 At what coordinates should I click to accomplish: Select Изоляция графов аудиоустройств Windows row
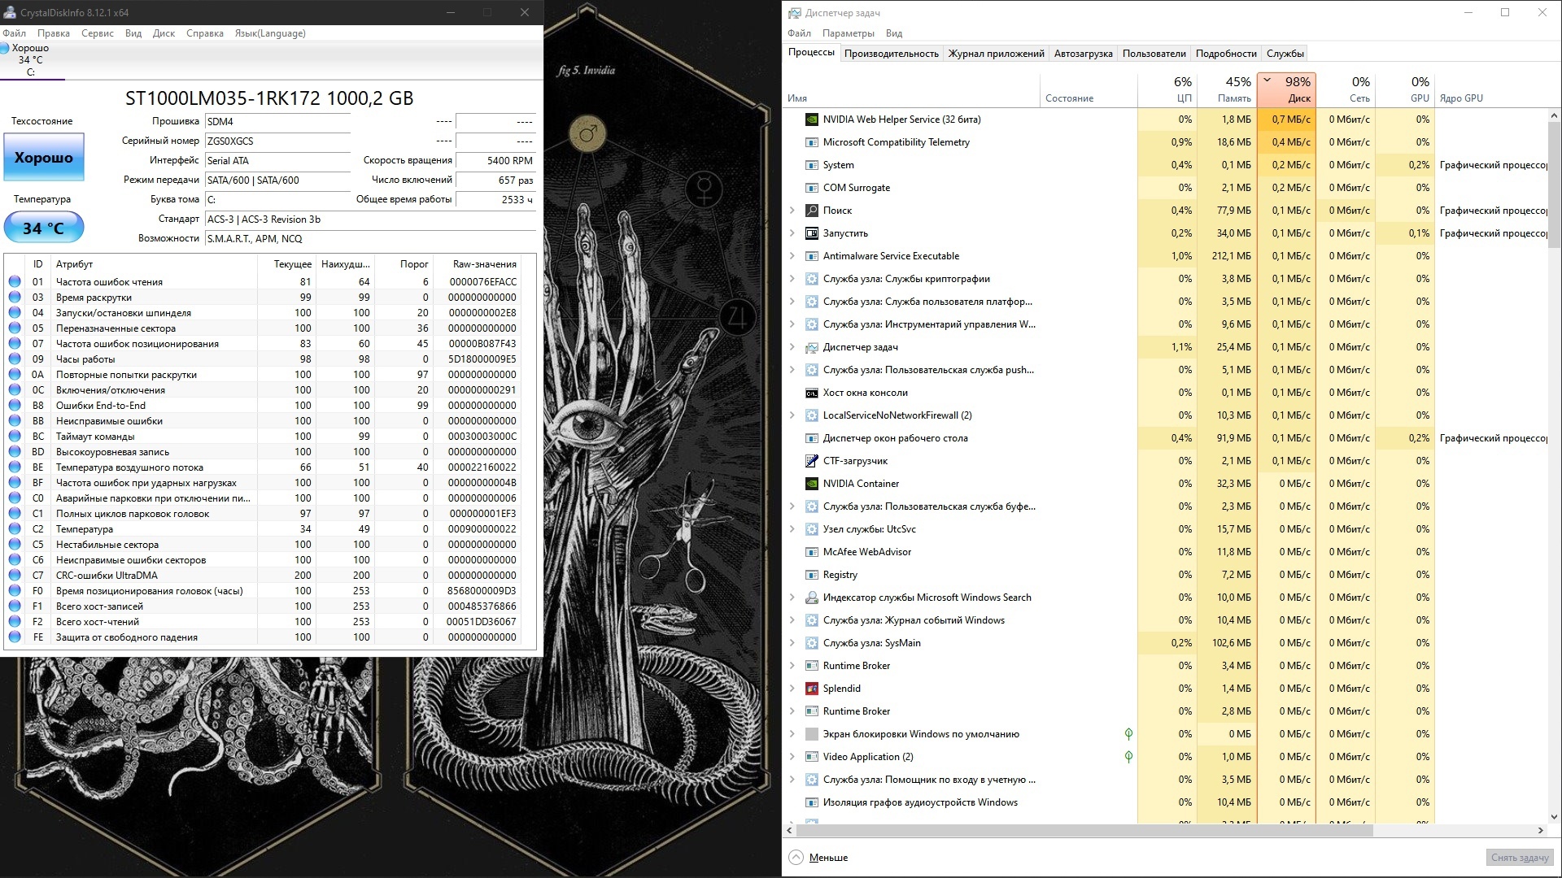coord(1165,802)
